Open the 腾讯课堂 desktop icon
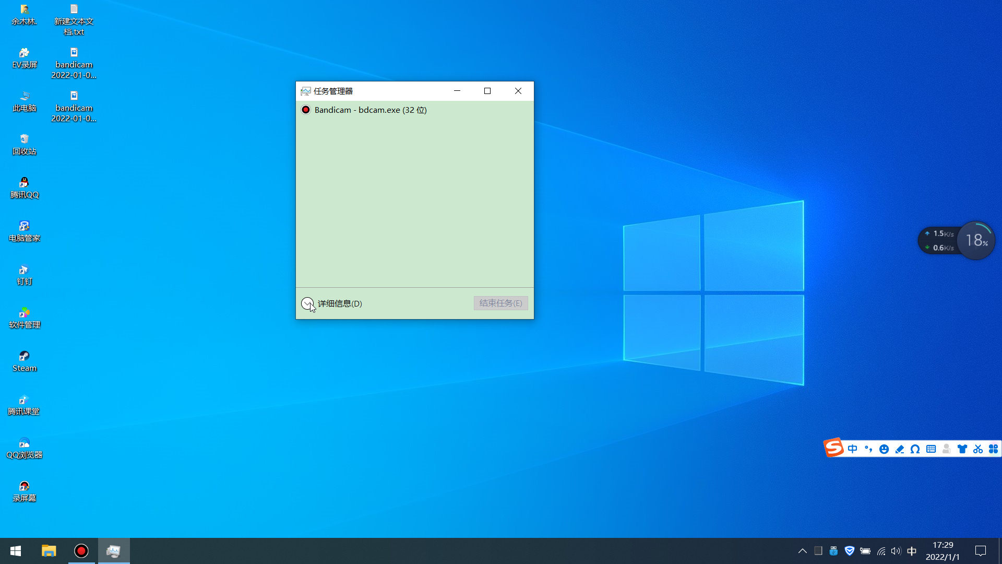The height and width of the screenshot is (564, 1002). 24,404
